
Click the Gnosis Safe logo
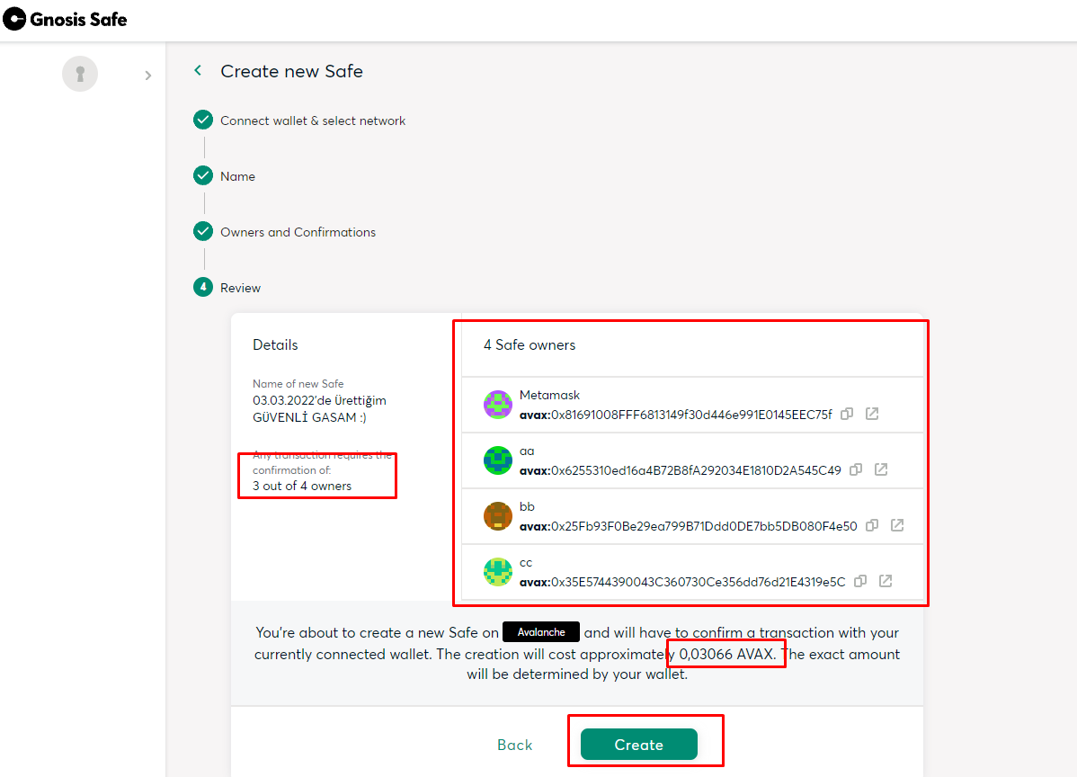coord(66,19)
